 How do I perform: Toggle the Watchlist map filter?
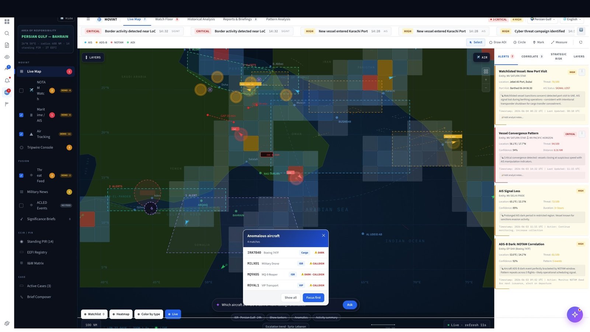click(x=94, y=314)
